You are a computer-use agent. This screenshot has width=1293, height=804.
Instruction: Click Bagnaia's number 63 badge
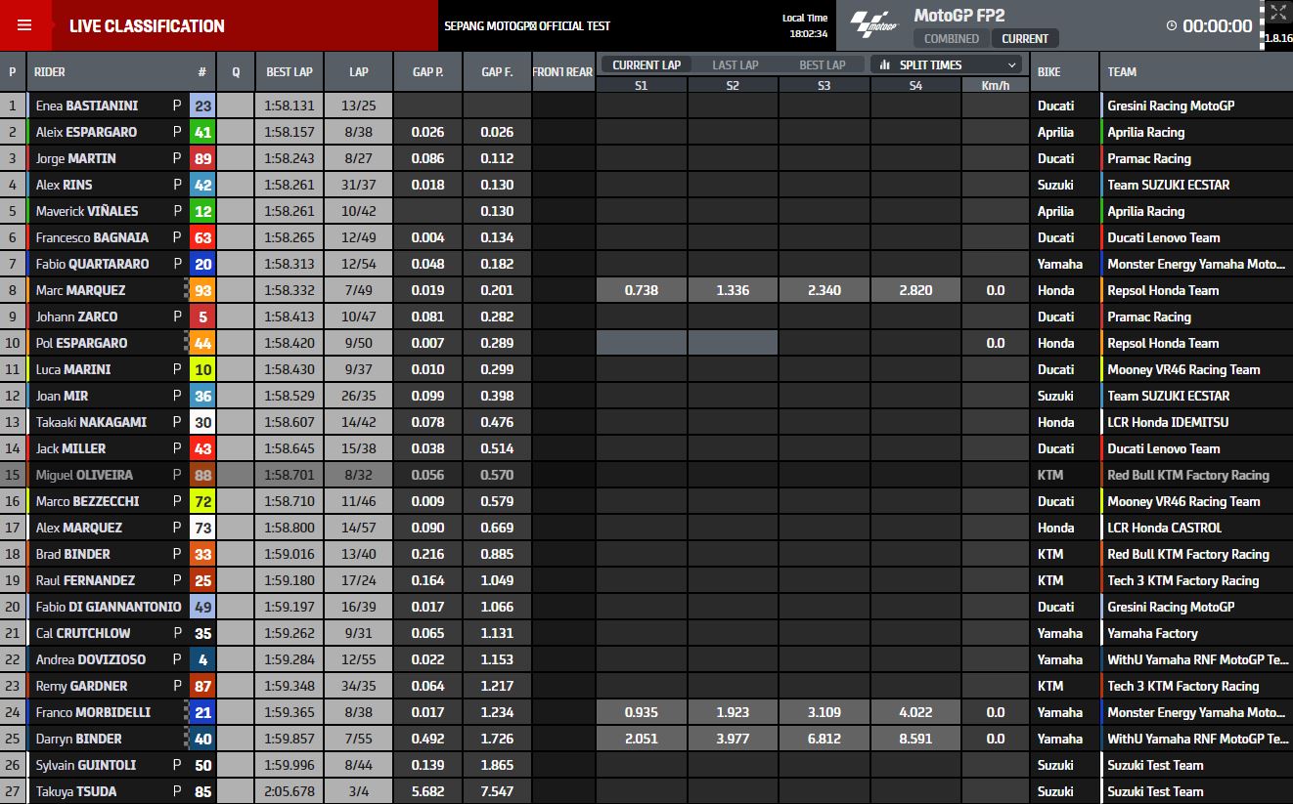(202, 237)
